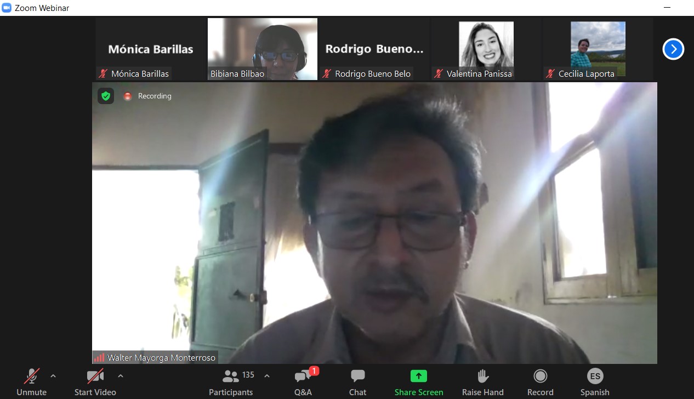Image resolution: width=694 pixels, height=399 pixels.
Task: Minimize the Zoom Webinar window
Action: (667, 8)
